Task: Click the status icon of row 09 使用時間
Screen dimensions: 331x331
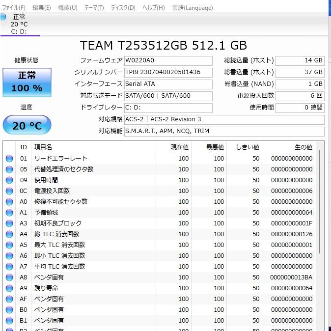Action: [9, 180]
